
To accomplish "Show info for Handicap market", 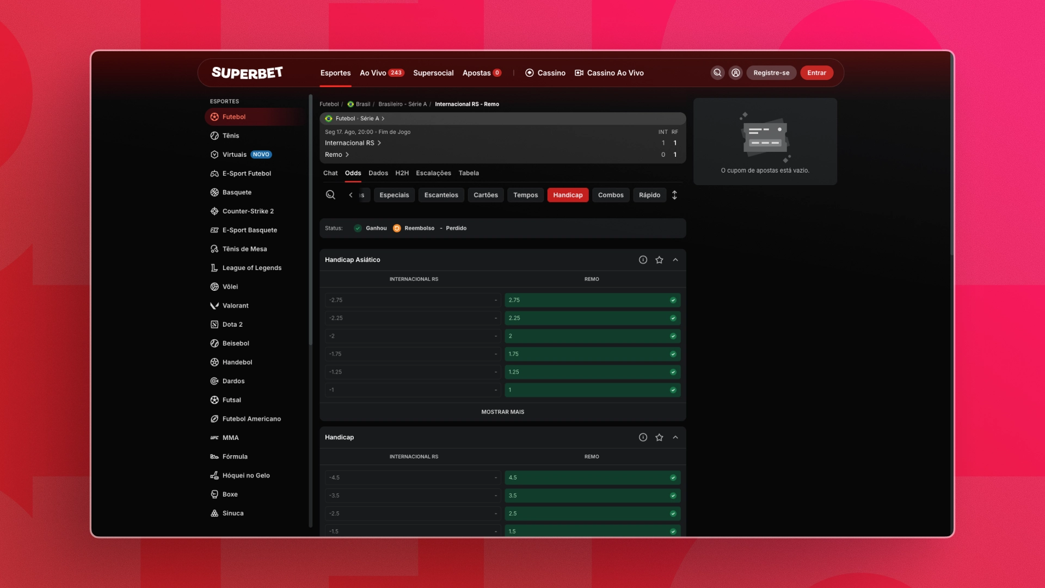I will click(x=643, y=438).
